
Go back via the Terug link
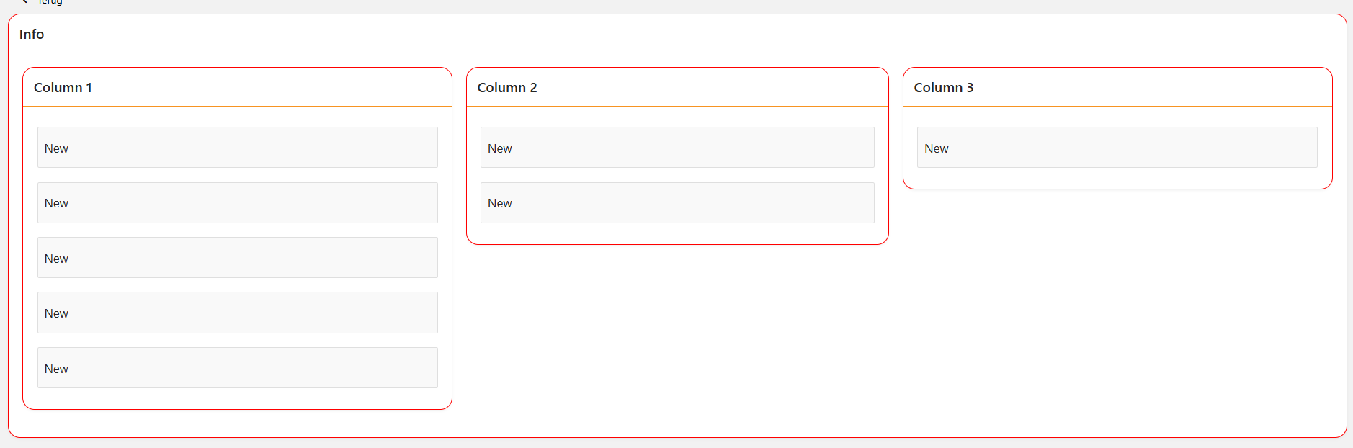(x=50, y=2)
